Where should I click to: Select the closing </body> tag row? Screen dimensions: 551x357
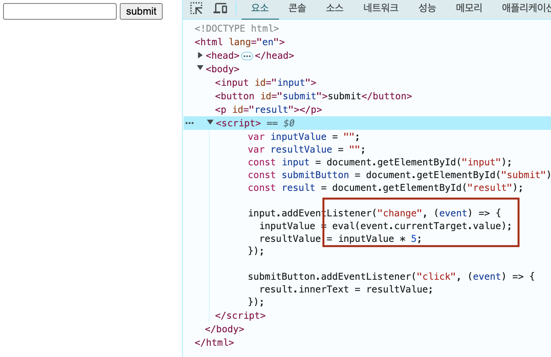[224, 329]
